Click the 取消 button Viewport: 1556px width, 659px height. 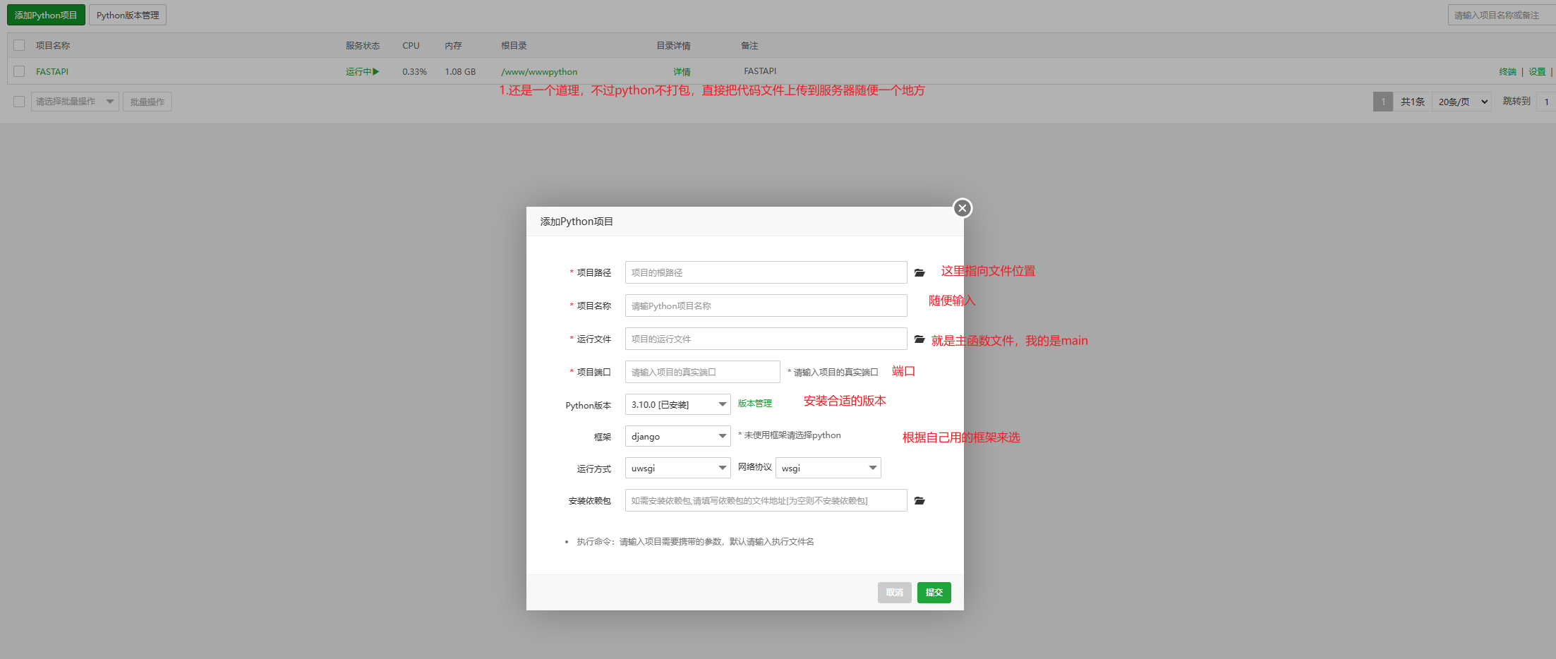point(894,593)
